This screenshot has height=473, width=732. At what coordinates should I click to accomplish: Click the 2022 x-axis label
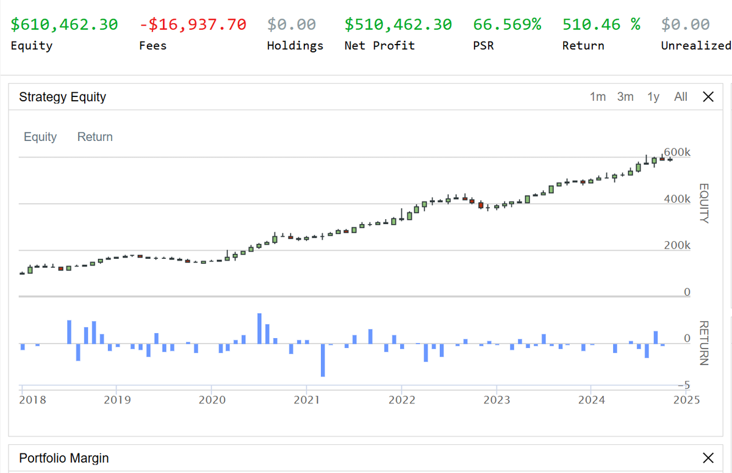[401, 400]
